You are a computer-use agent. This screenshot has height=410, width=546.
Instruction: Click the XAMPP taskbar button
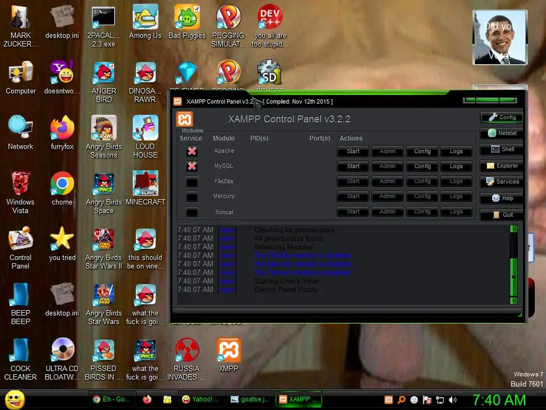coord(299,399)
